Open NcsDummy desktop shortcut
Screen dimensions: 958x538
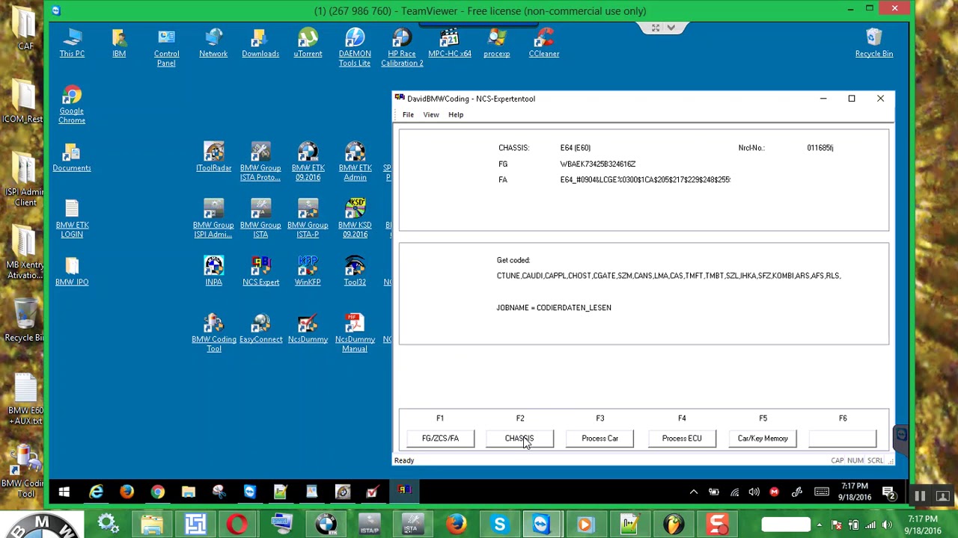[x=308, y=330]
